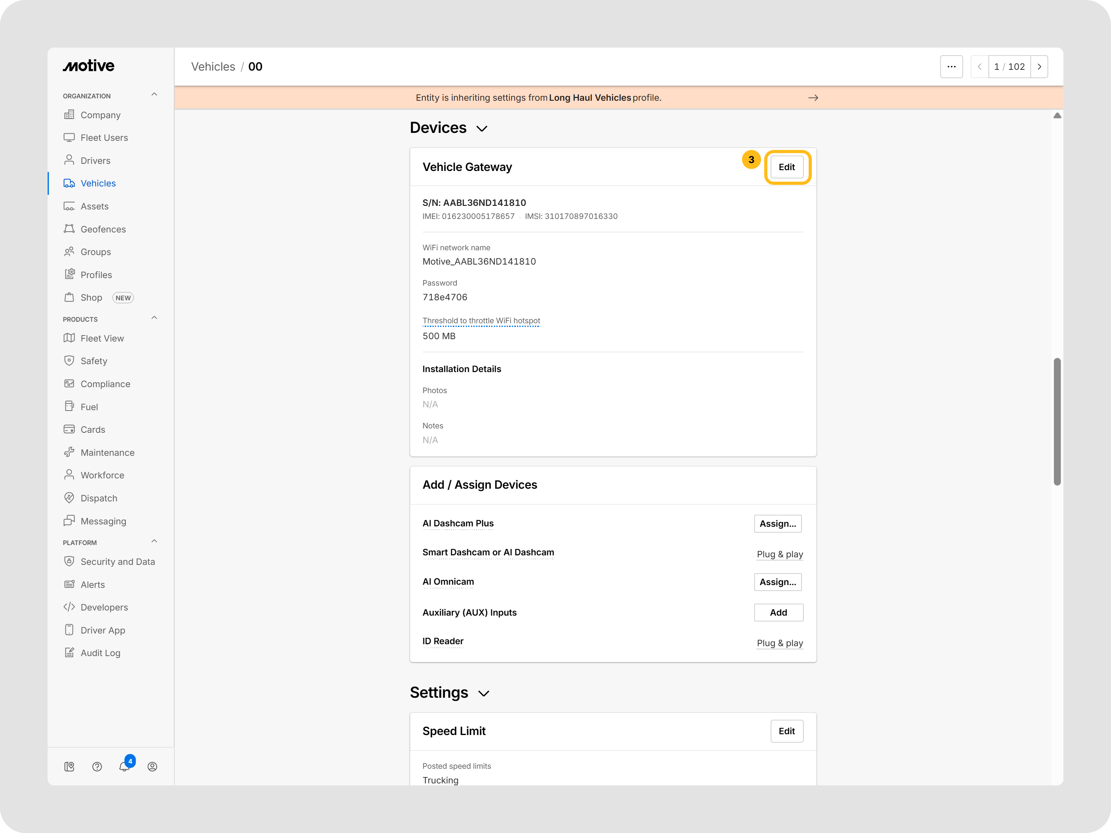This screenshot has width=1111, height=833.
Task: Open Safety in the sidebar
Action: pos(93,361)
